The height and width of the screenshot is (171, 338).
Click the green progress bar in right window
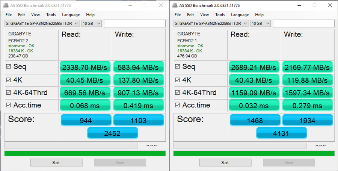click(254, 153)
